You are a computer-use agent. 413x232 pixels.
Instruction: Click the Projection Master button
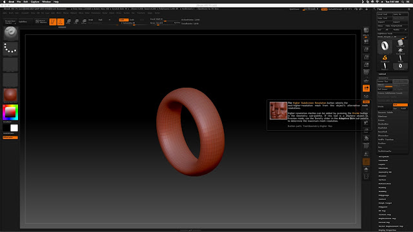coord(10,22)
